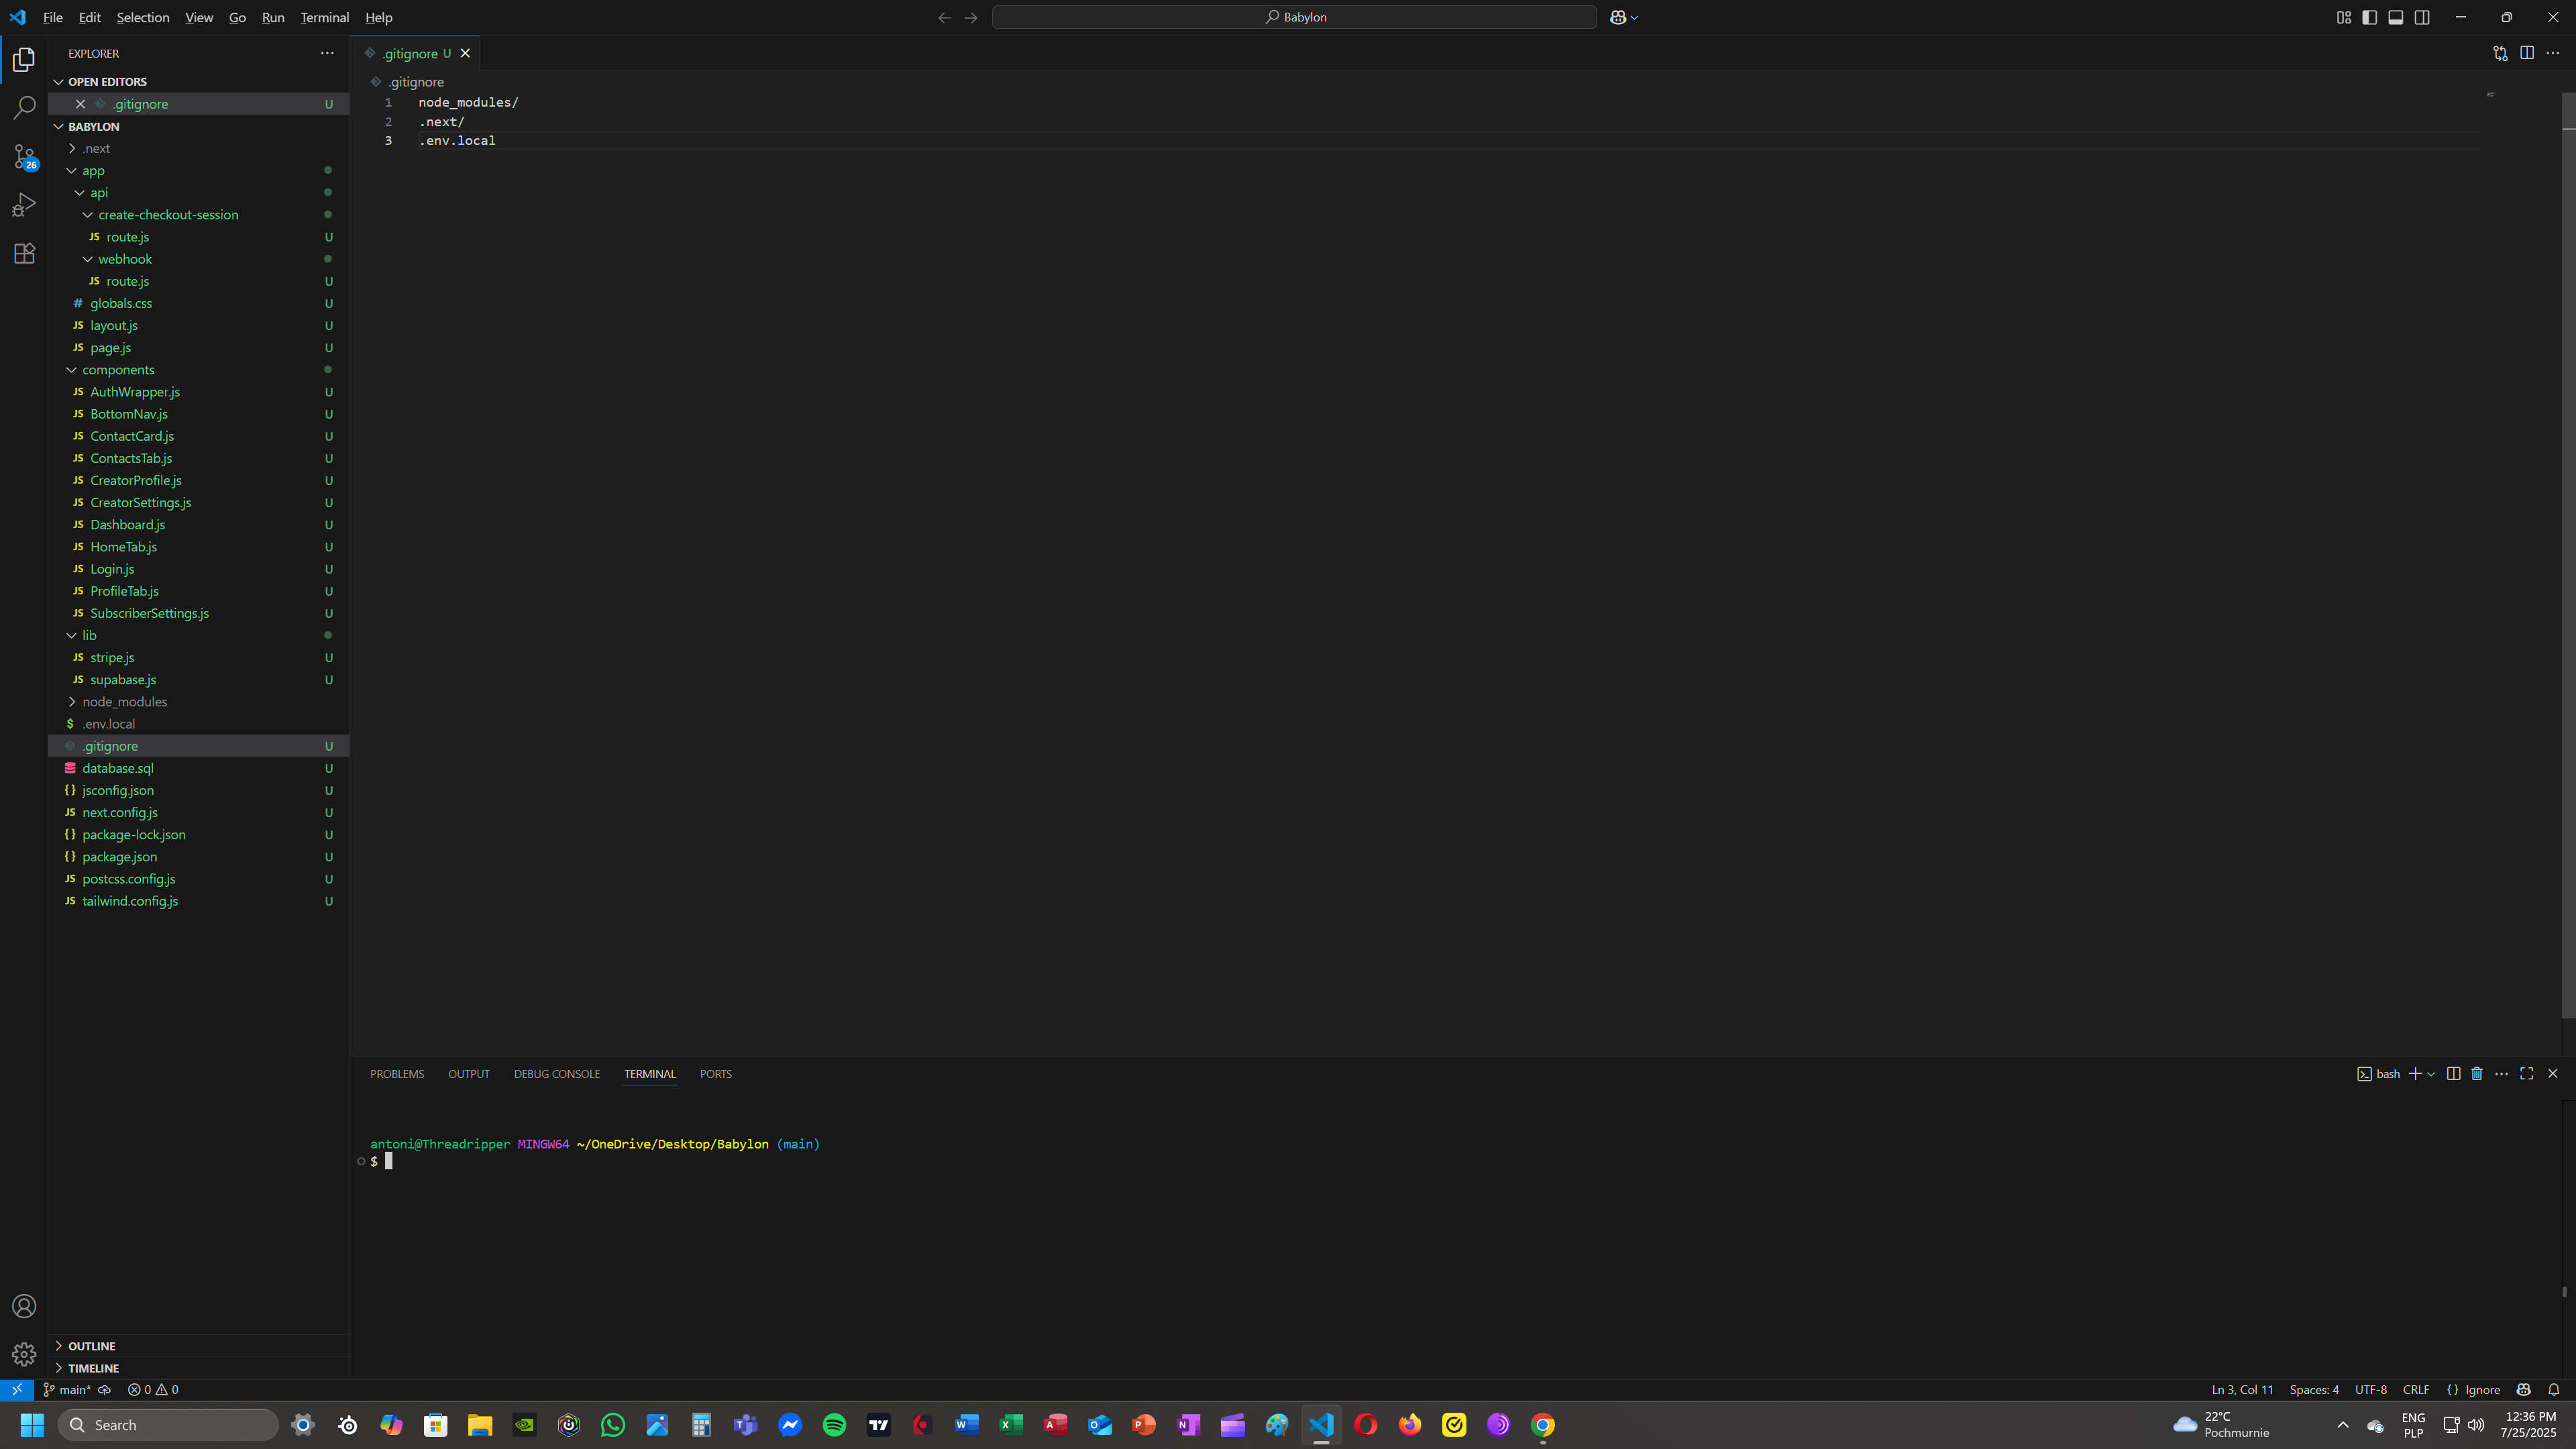The height and width of the screenshot is (1449, 2576).
Task: Split the editor right
Action: (x=2526, y=53)
